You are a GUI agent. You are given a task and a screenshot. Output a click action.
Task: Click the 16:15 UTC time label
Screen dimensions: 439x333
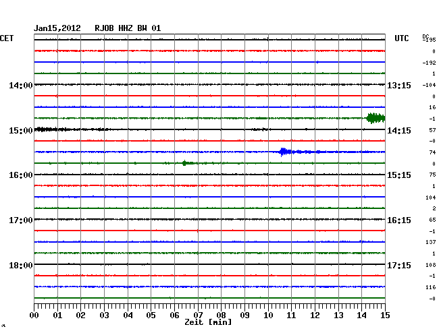point(399,220)
